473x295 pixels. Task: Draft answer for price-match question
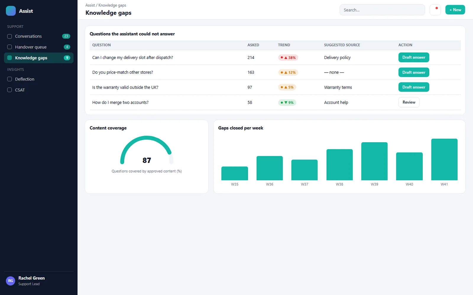click(414, 72)
